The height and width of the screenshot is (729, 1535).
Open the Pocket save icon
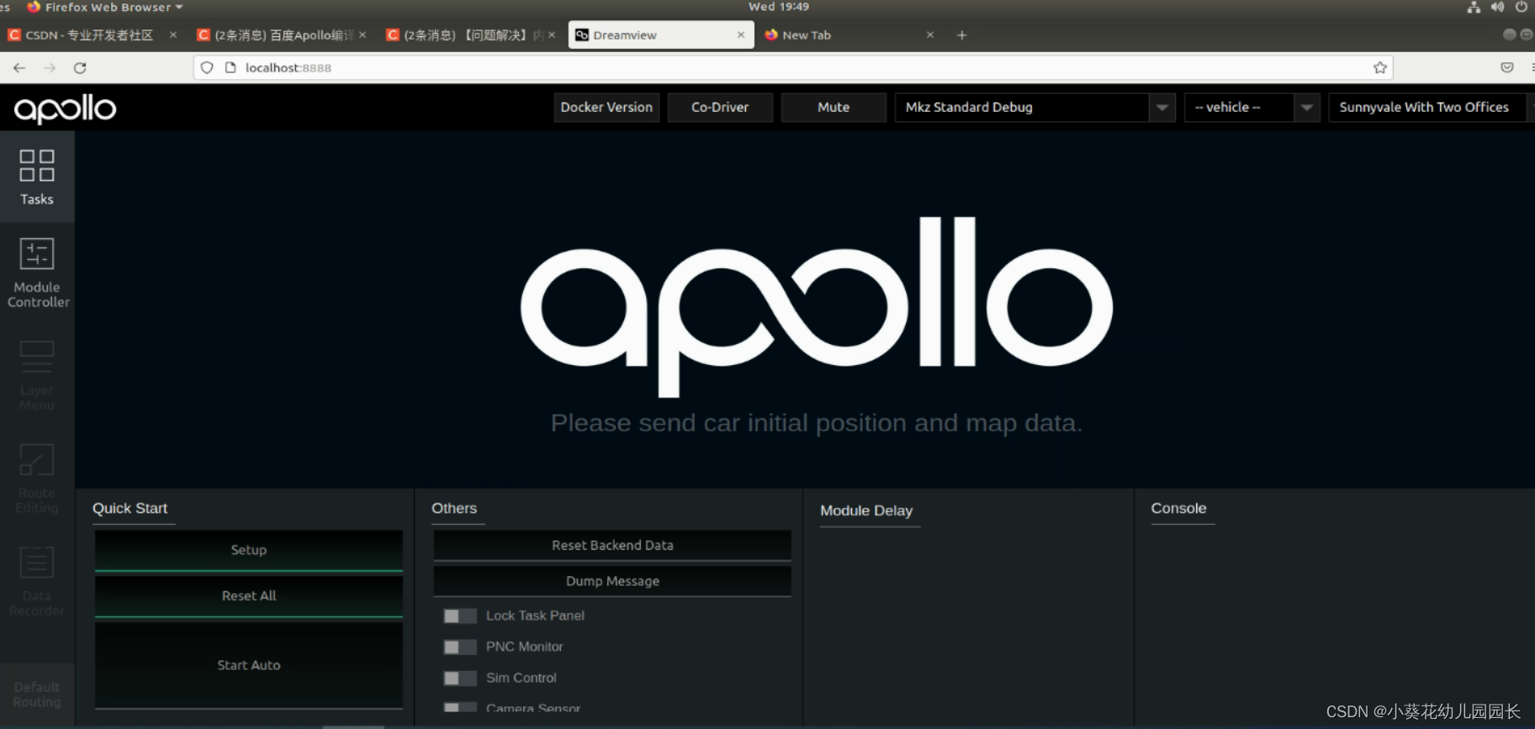[1507, 68]
